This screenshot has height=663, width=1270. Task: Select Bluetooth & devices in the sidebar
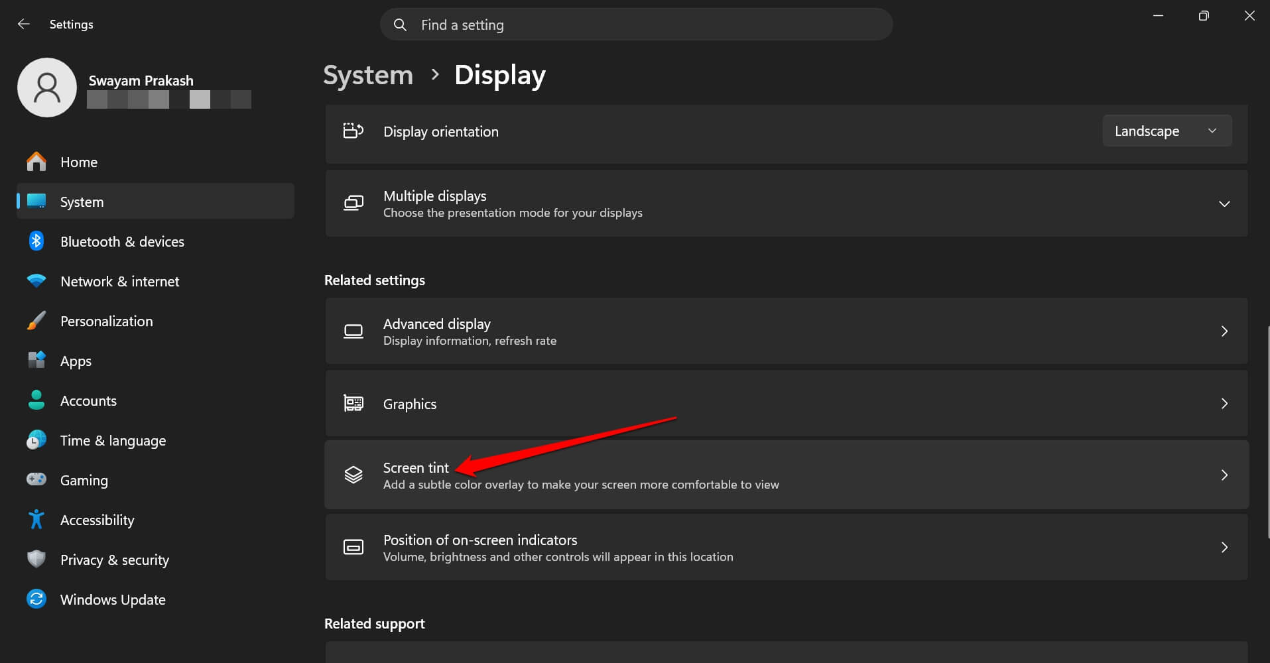pyautogui.click(x=155, y=241)
